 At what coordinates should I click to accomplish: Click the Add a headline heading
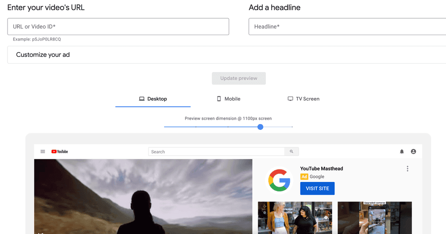click(x=274, y=8)
